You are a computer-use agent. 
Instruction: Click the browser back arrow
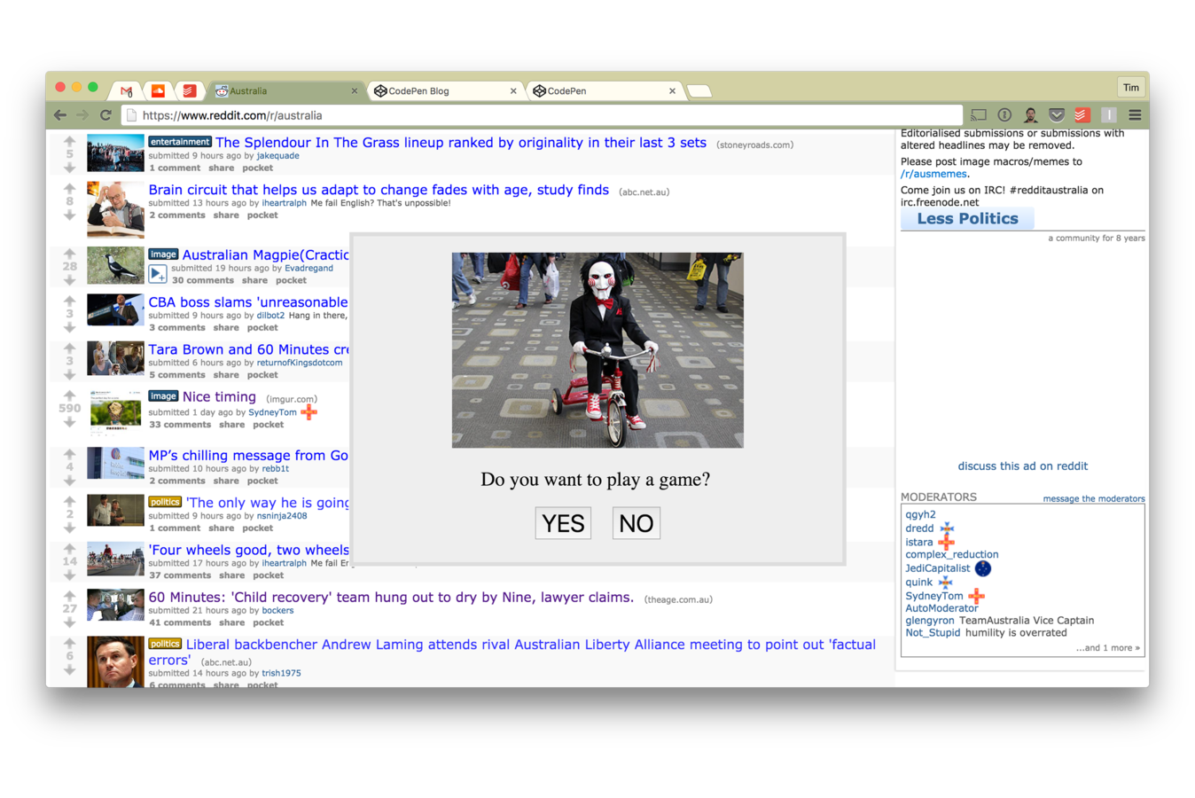(x=60, y=115)
